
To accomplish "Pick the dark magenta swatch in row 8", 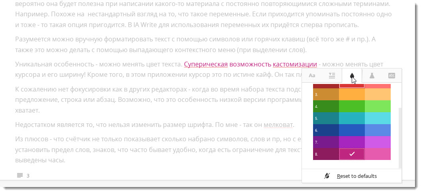I will (x=326, y=154).
